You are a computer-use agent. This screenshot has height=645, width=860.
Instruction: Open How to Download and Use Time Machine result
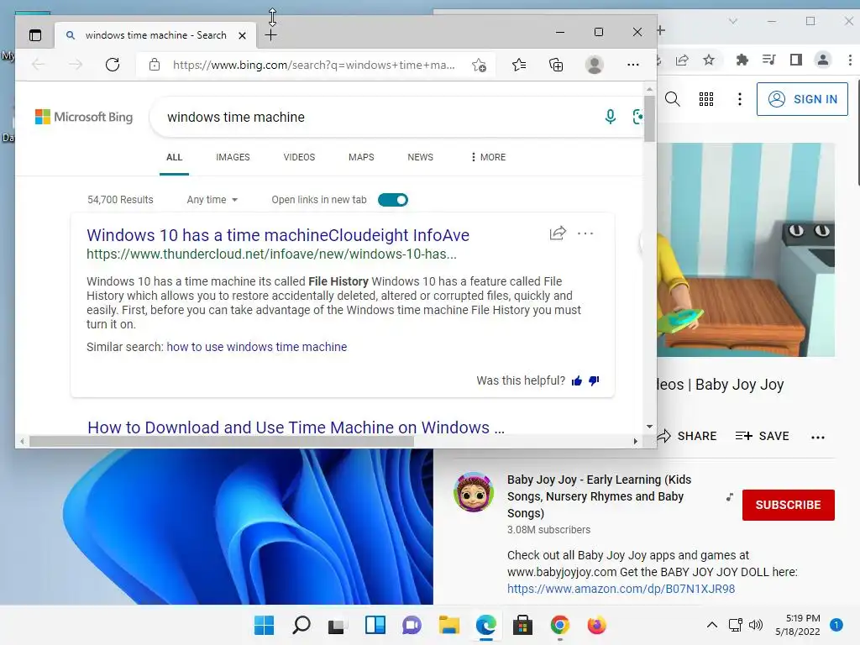pyautogui.click(x=296, y=427)
